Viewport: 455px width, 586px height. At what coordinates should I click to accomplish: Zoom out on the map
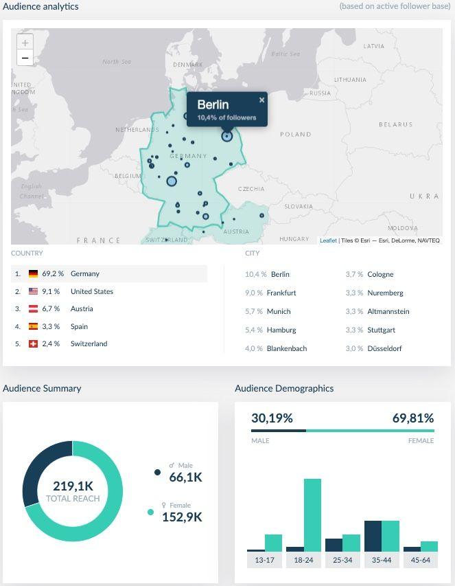pos(25,58)
